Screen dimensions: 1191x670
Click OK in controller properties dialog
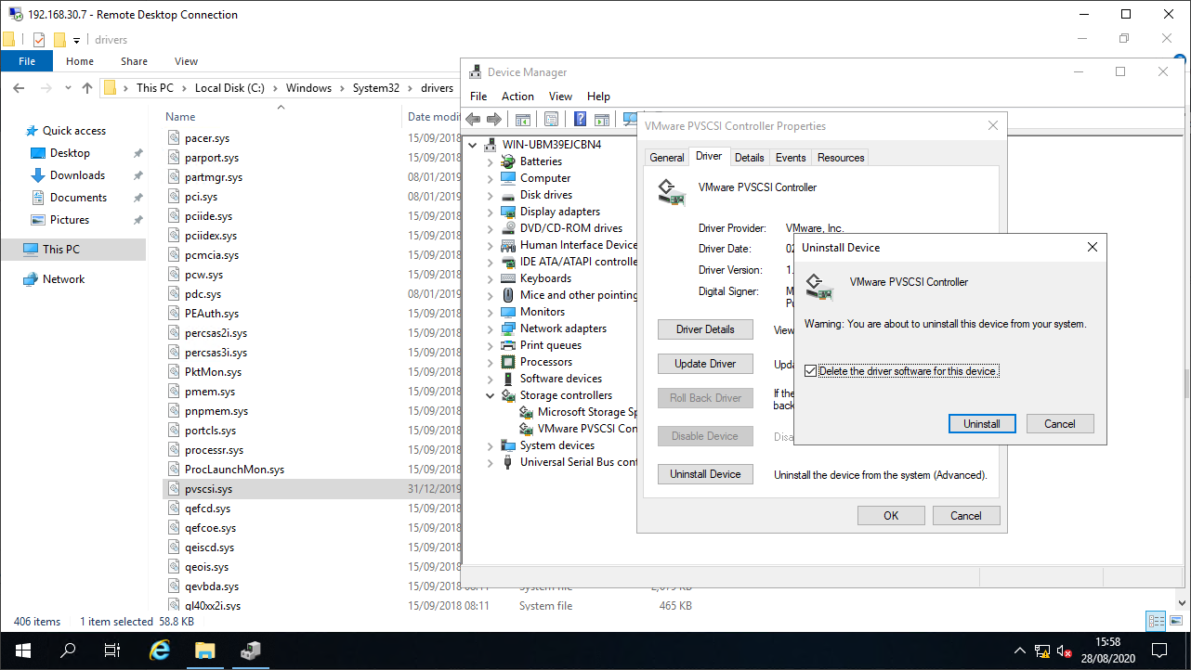click(891, 516)
